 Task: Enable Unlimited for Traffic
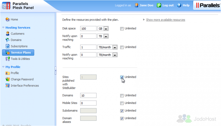coord(122,47)
